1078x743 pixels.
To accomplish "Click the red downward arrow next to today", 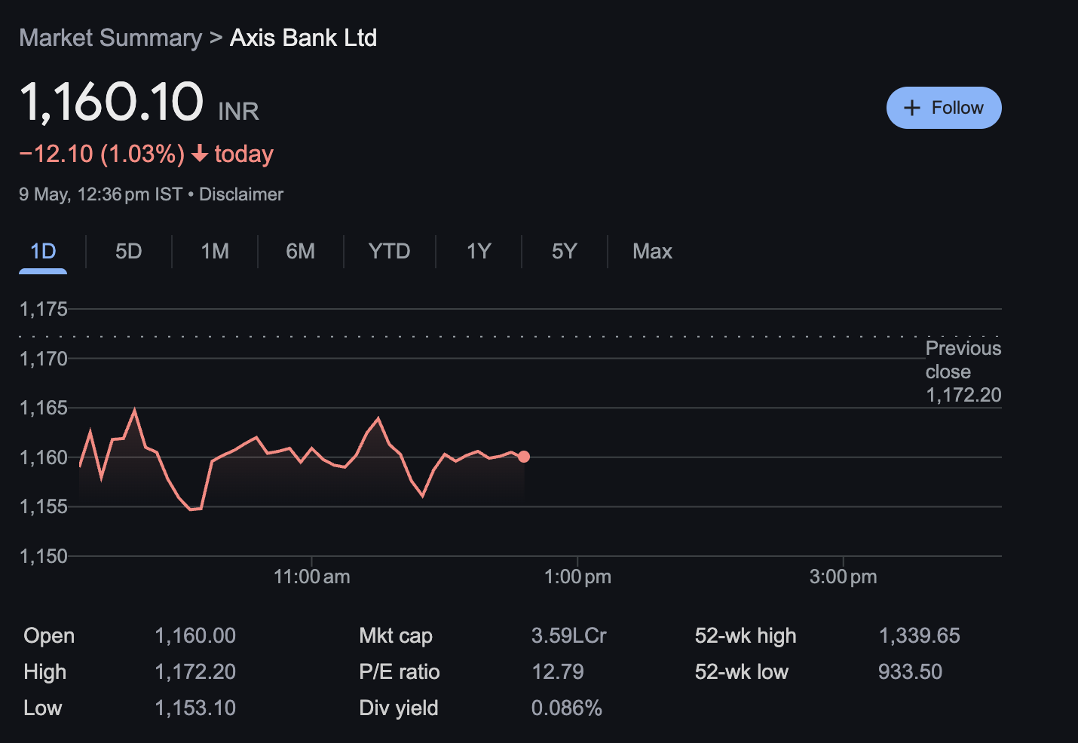I will 200,154.
